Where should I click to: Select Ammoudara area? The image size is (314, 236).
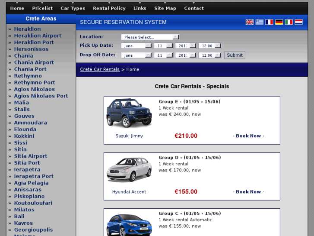[x=30, y=123]
